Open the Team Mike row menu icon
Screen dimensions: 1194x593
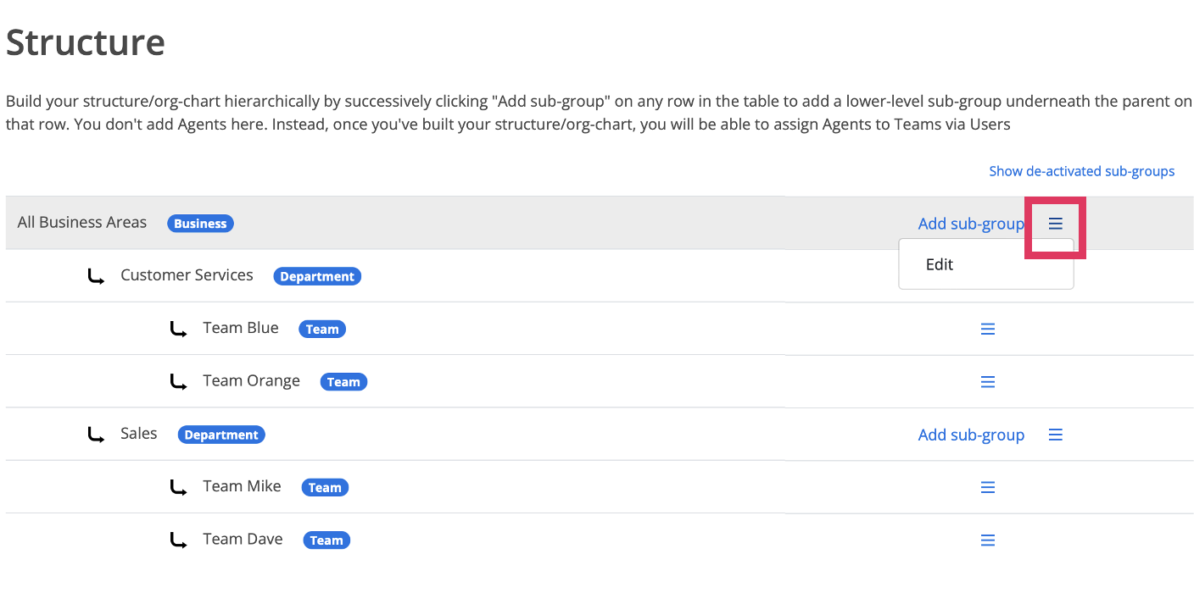click(987, 487)
